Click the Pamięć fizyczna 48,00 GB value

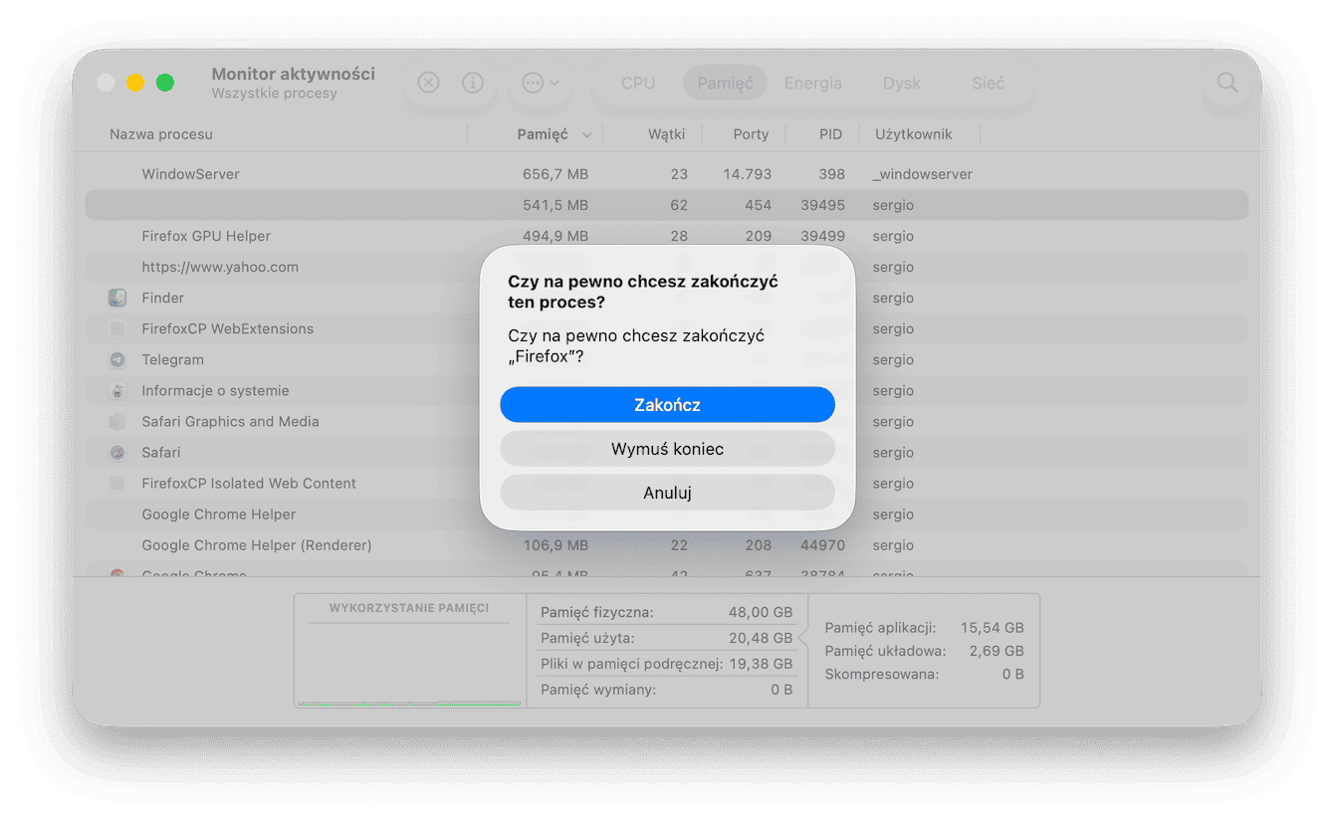(761, 612)
